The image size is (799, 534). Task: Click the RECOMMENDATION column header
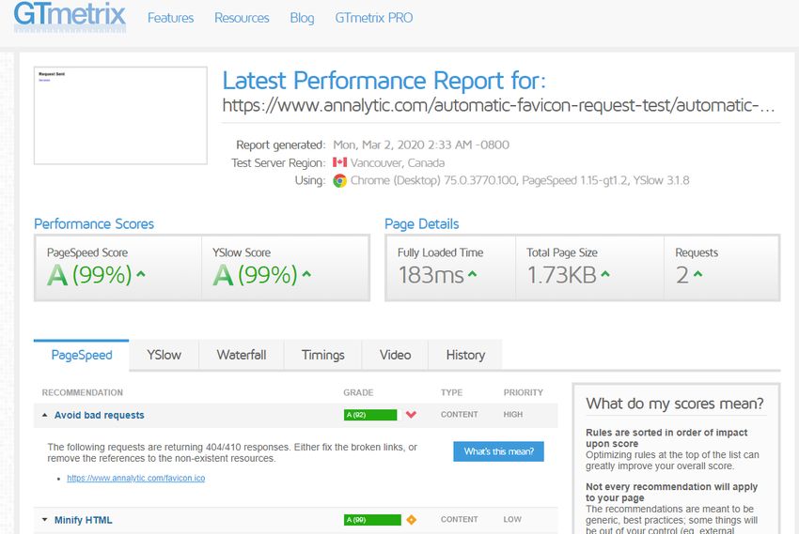[83, 392]
